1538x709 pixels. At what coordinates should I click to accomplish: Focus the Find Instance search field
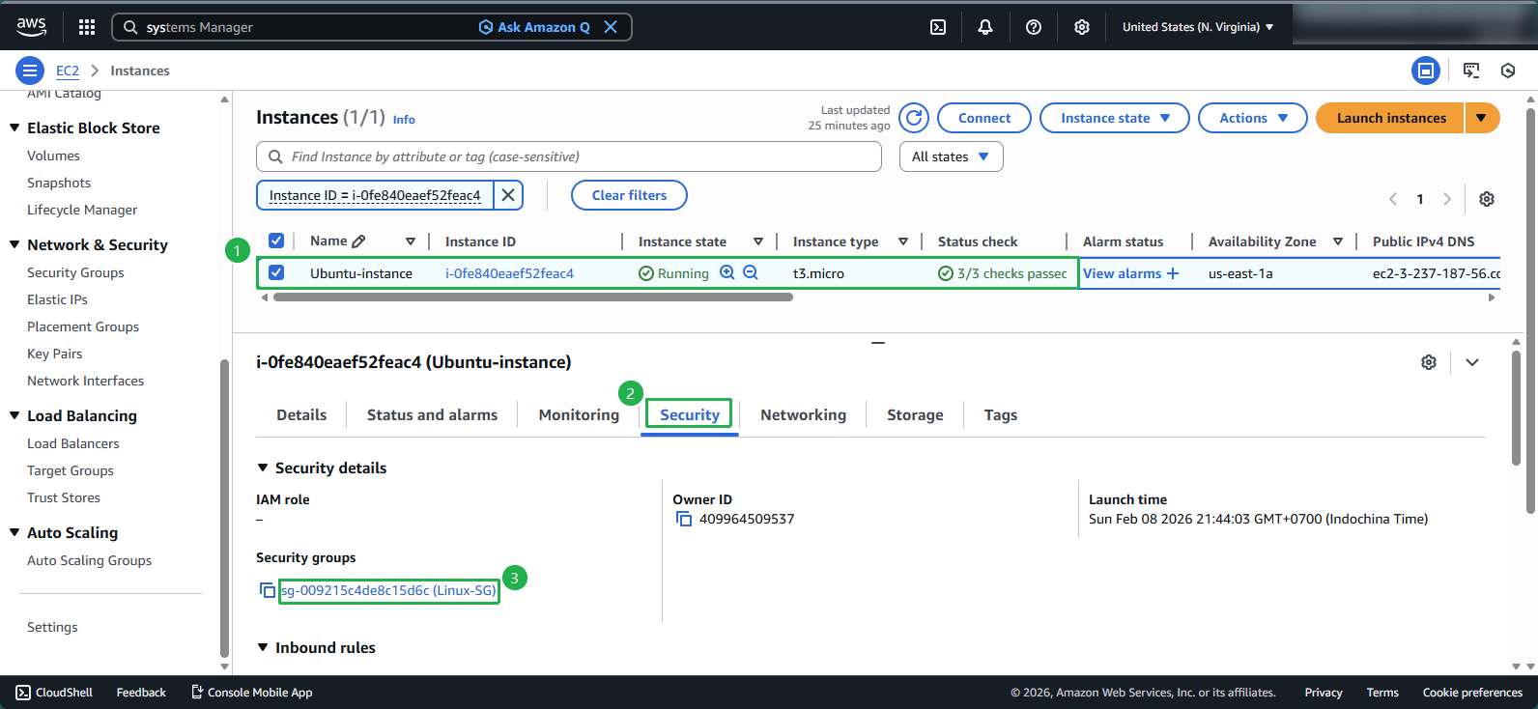(x=569, y=156)
